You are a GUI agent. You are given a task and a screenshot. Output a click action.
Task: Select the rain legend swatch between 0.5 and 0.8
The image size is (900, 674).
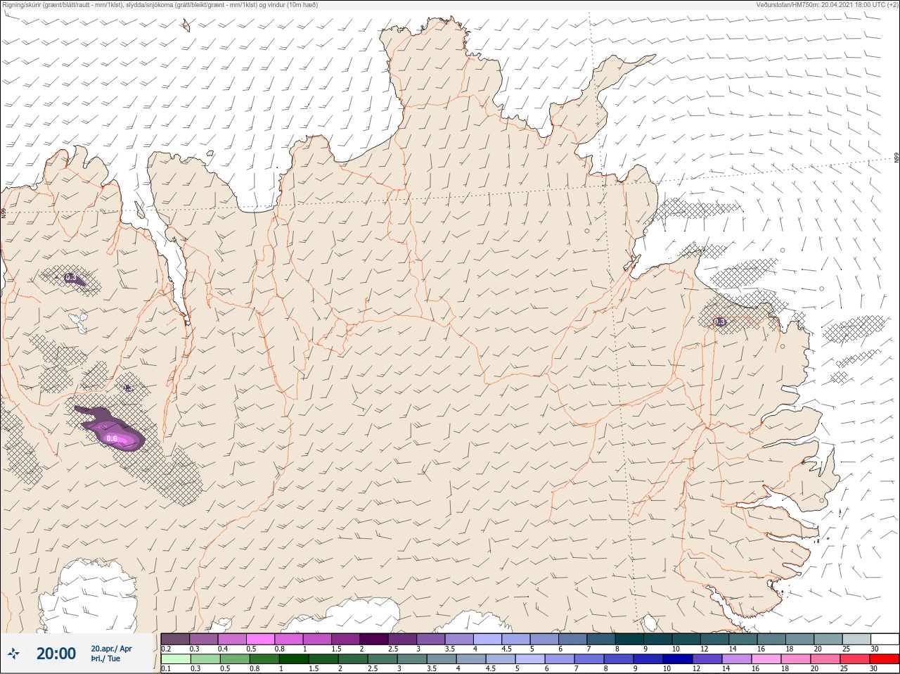coord(235,659)
